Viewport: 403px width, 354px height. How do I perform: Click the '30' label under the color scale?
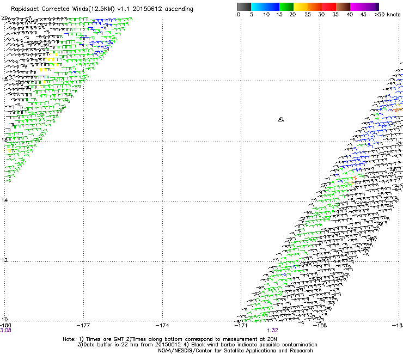(x=321, y=15)
